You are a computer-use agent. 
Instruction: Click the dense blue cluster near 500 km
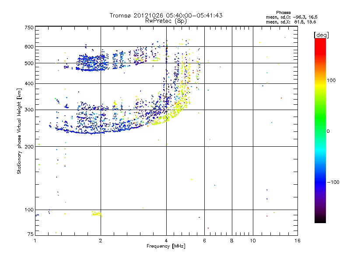[x=93, y=62]
